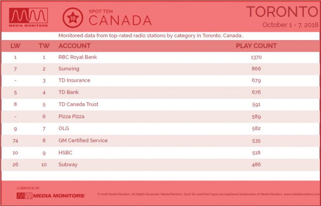Viewport: 321px width, 206px height.
Task: Select the Sunwing account entry
Action: click(x=69, y=69)
